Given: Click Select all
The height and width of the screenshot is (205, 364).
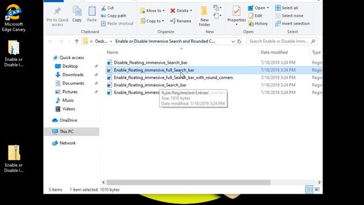Looking at the screenshot, I should point(287,8).
